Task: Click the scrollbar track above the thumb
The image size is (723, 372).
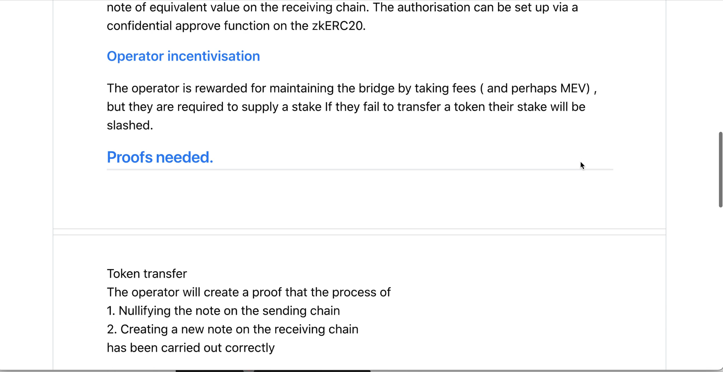Action: (x=720, y=65)
